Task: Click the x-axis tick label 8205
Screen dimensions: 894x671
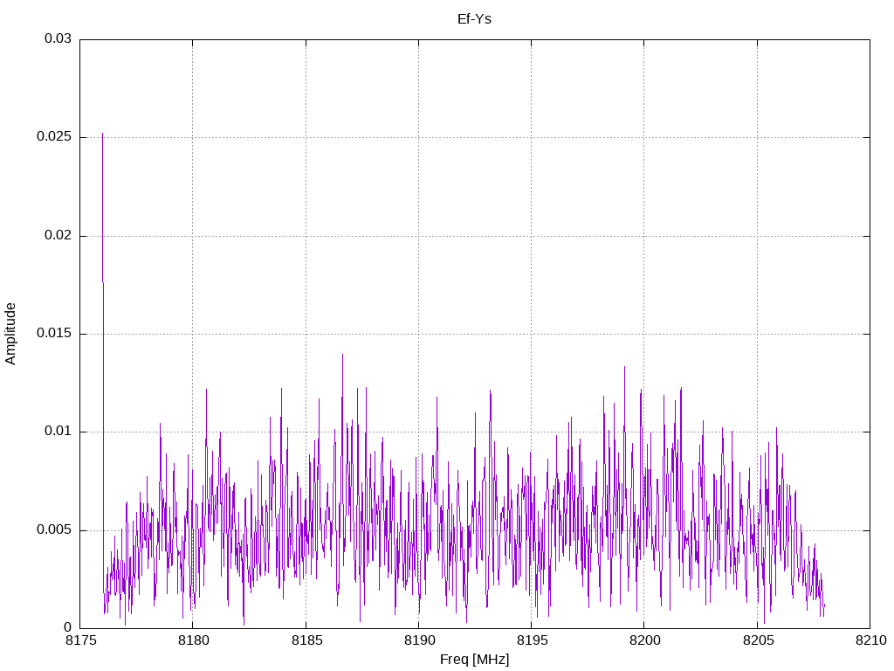Action: tap(758, 640)
